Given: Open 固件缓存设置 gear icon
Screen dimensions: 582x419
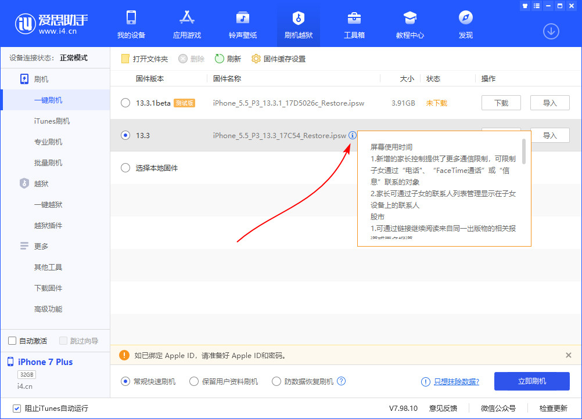Looking at the screenshot, I should pyautogui.click(x=256, y=59).
